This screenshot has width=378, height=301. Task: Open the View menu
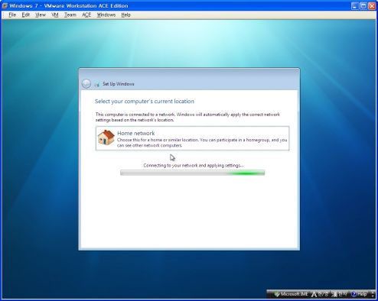(x=41, y=15)
